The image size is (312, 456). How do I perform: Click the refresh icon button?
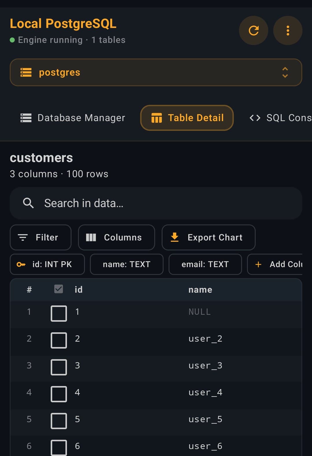pos(253,30)
